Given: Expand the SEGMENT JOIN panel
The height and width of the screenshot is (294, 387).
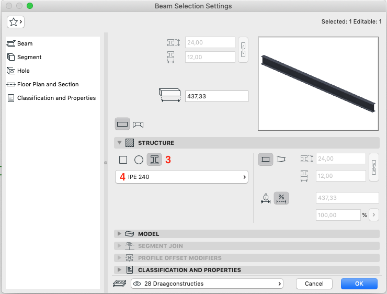Looking at the screenshot, I should click(119, 246).
